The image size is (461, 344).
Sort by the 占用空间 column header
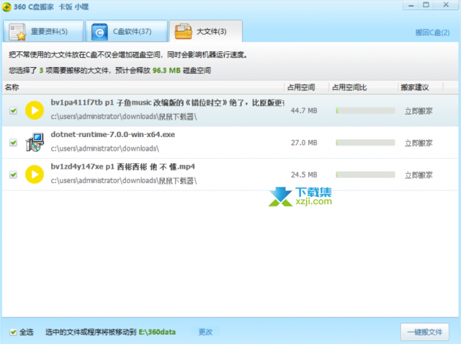tap(306, 87)
